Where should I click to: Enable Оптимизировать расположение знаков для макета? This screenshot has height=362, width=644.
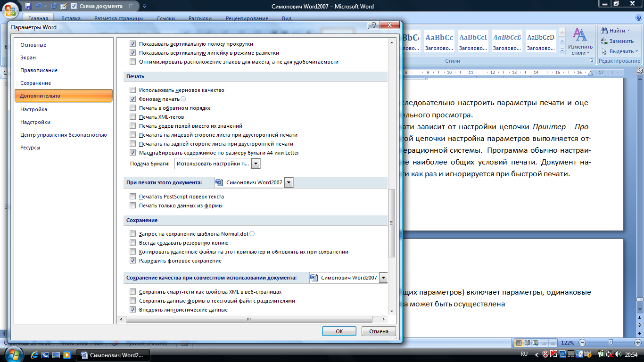click(x=132, y=62)
